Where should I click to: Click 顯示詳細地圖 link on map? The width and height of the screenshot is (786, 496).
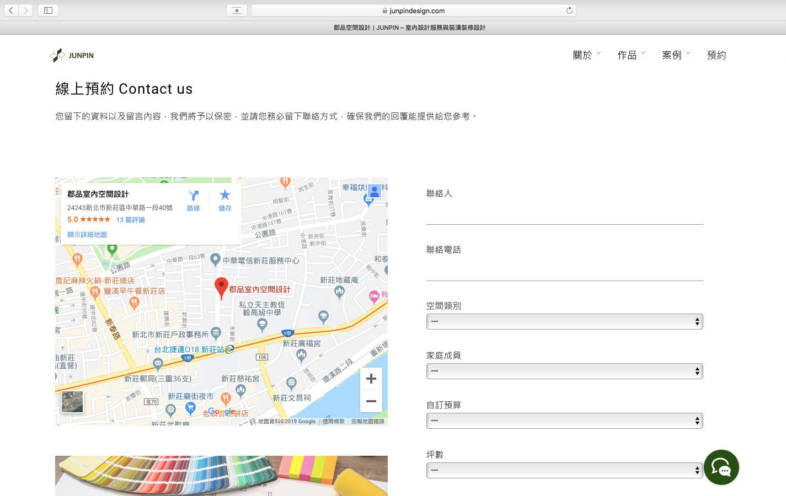pyautogui.click(x=87, y=235)
